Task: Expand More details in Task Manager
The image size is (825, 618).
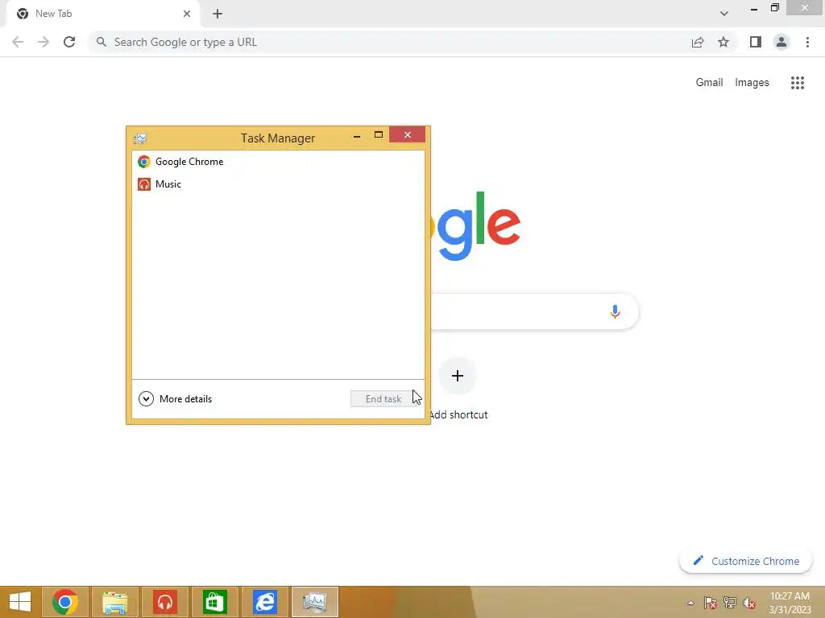Action: (x=175, y=399)
